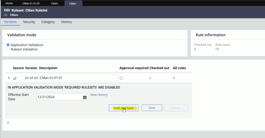Switch to the Security tab
This screenshot has width=265, height=138.
(x=29, y=22)
